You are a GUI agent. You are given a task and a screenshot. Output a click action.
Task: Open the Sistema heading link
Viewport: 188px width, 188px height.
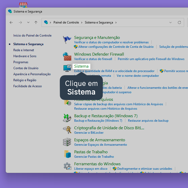pos(81,66)
